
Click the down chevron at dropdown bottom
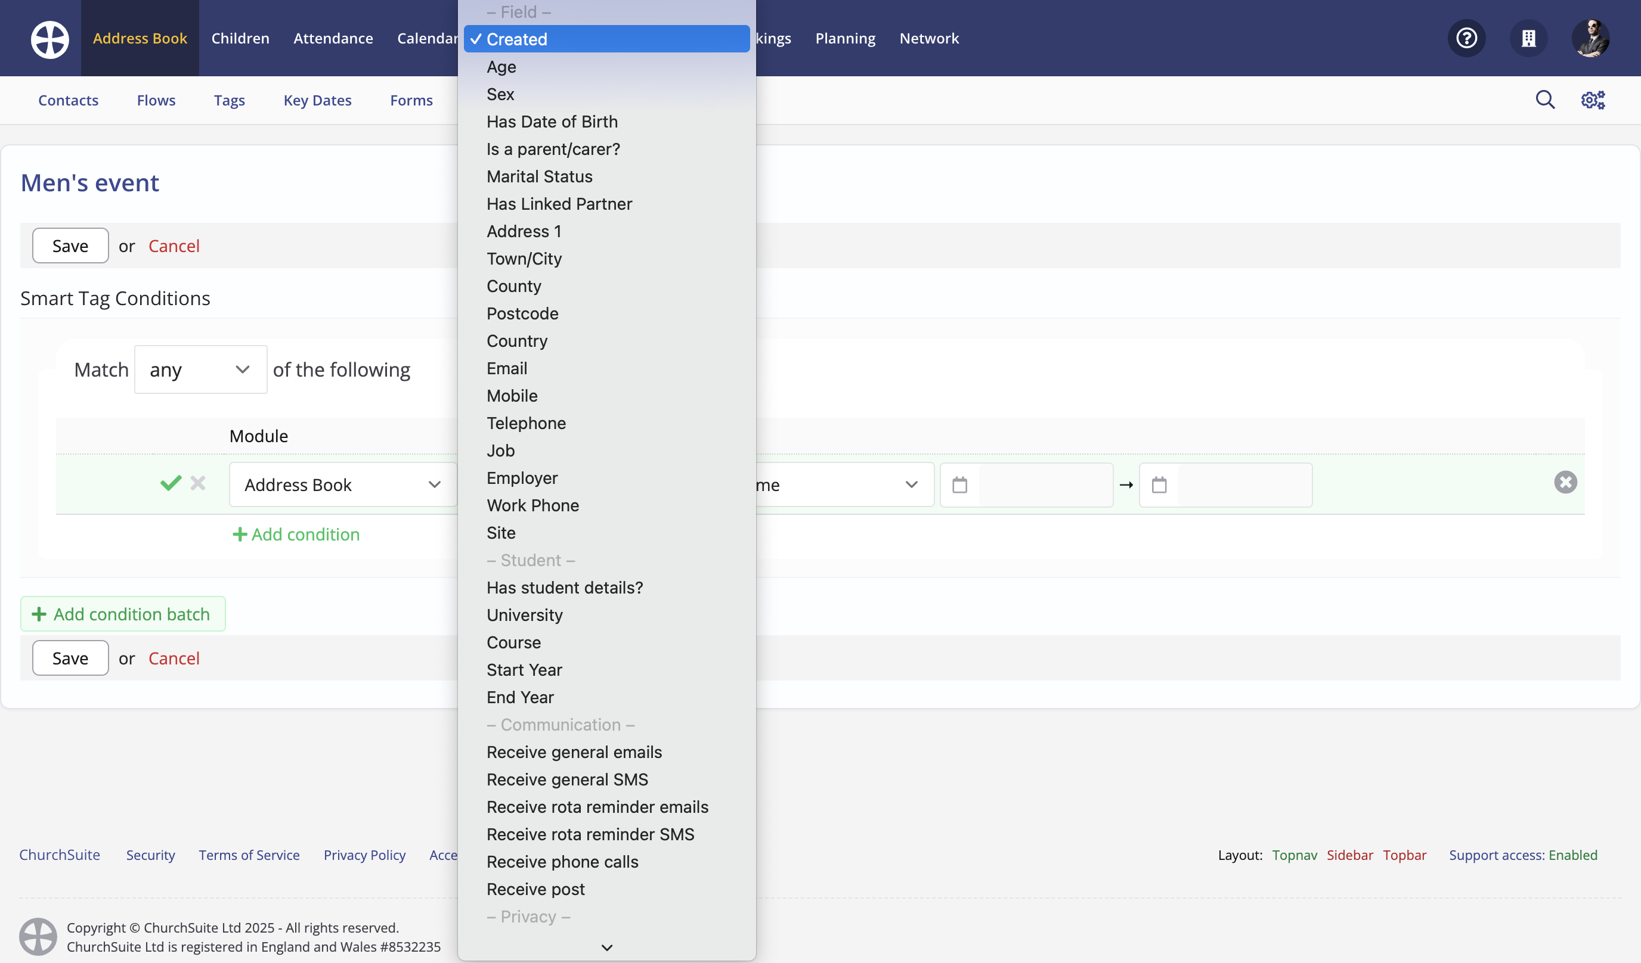point(607,948)
